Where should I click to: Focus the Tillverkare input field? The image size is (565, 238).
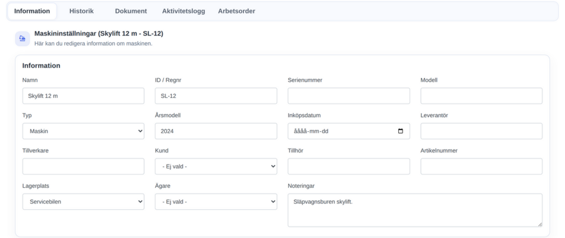[83, 167]
